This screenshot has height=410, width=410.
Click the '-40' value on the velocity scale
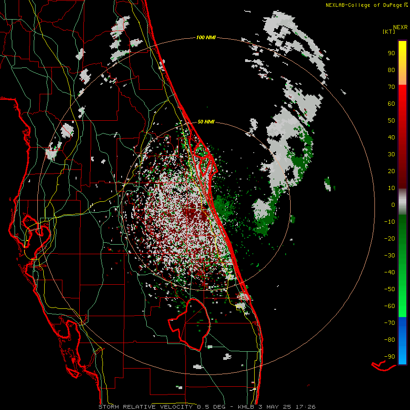389,272
